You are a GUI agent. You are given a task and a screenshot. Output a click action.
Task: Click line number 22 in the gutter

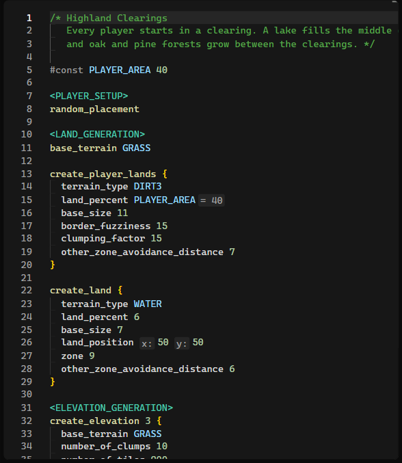27,290
